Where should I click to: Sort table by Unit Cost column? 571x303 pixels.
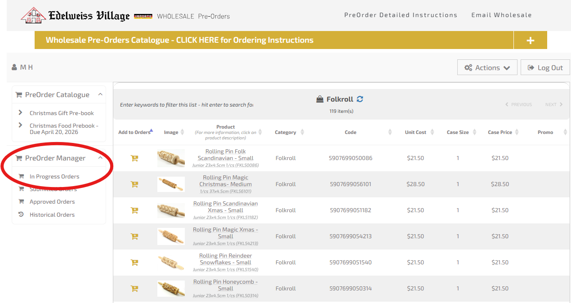[415, 132]
